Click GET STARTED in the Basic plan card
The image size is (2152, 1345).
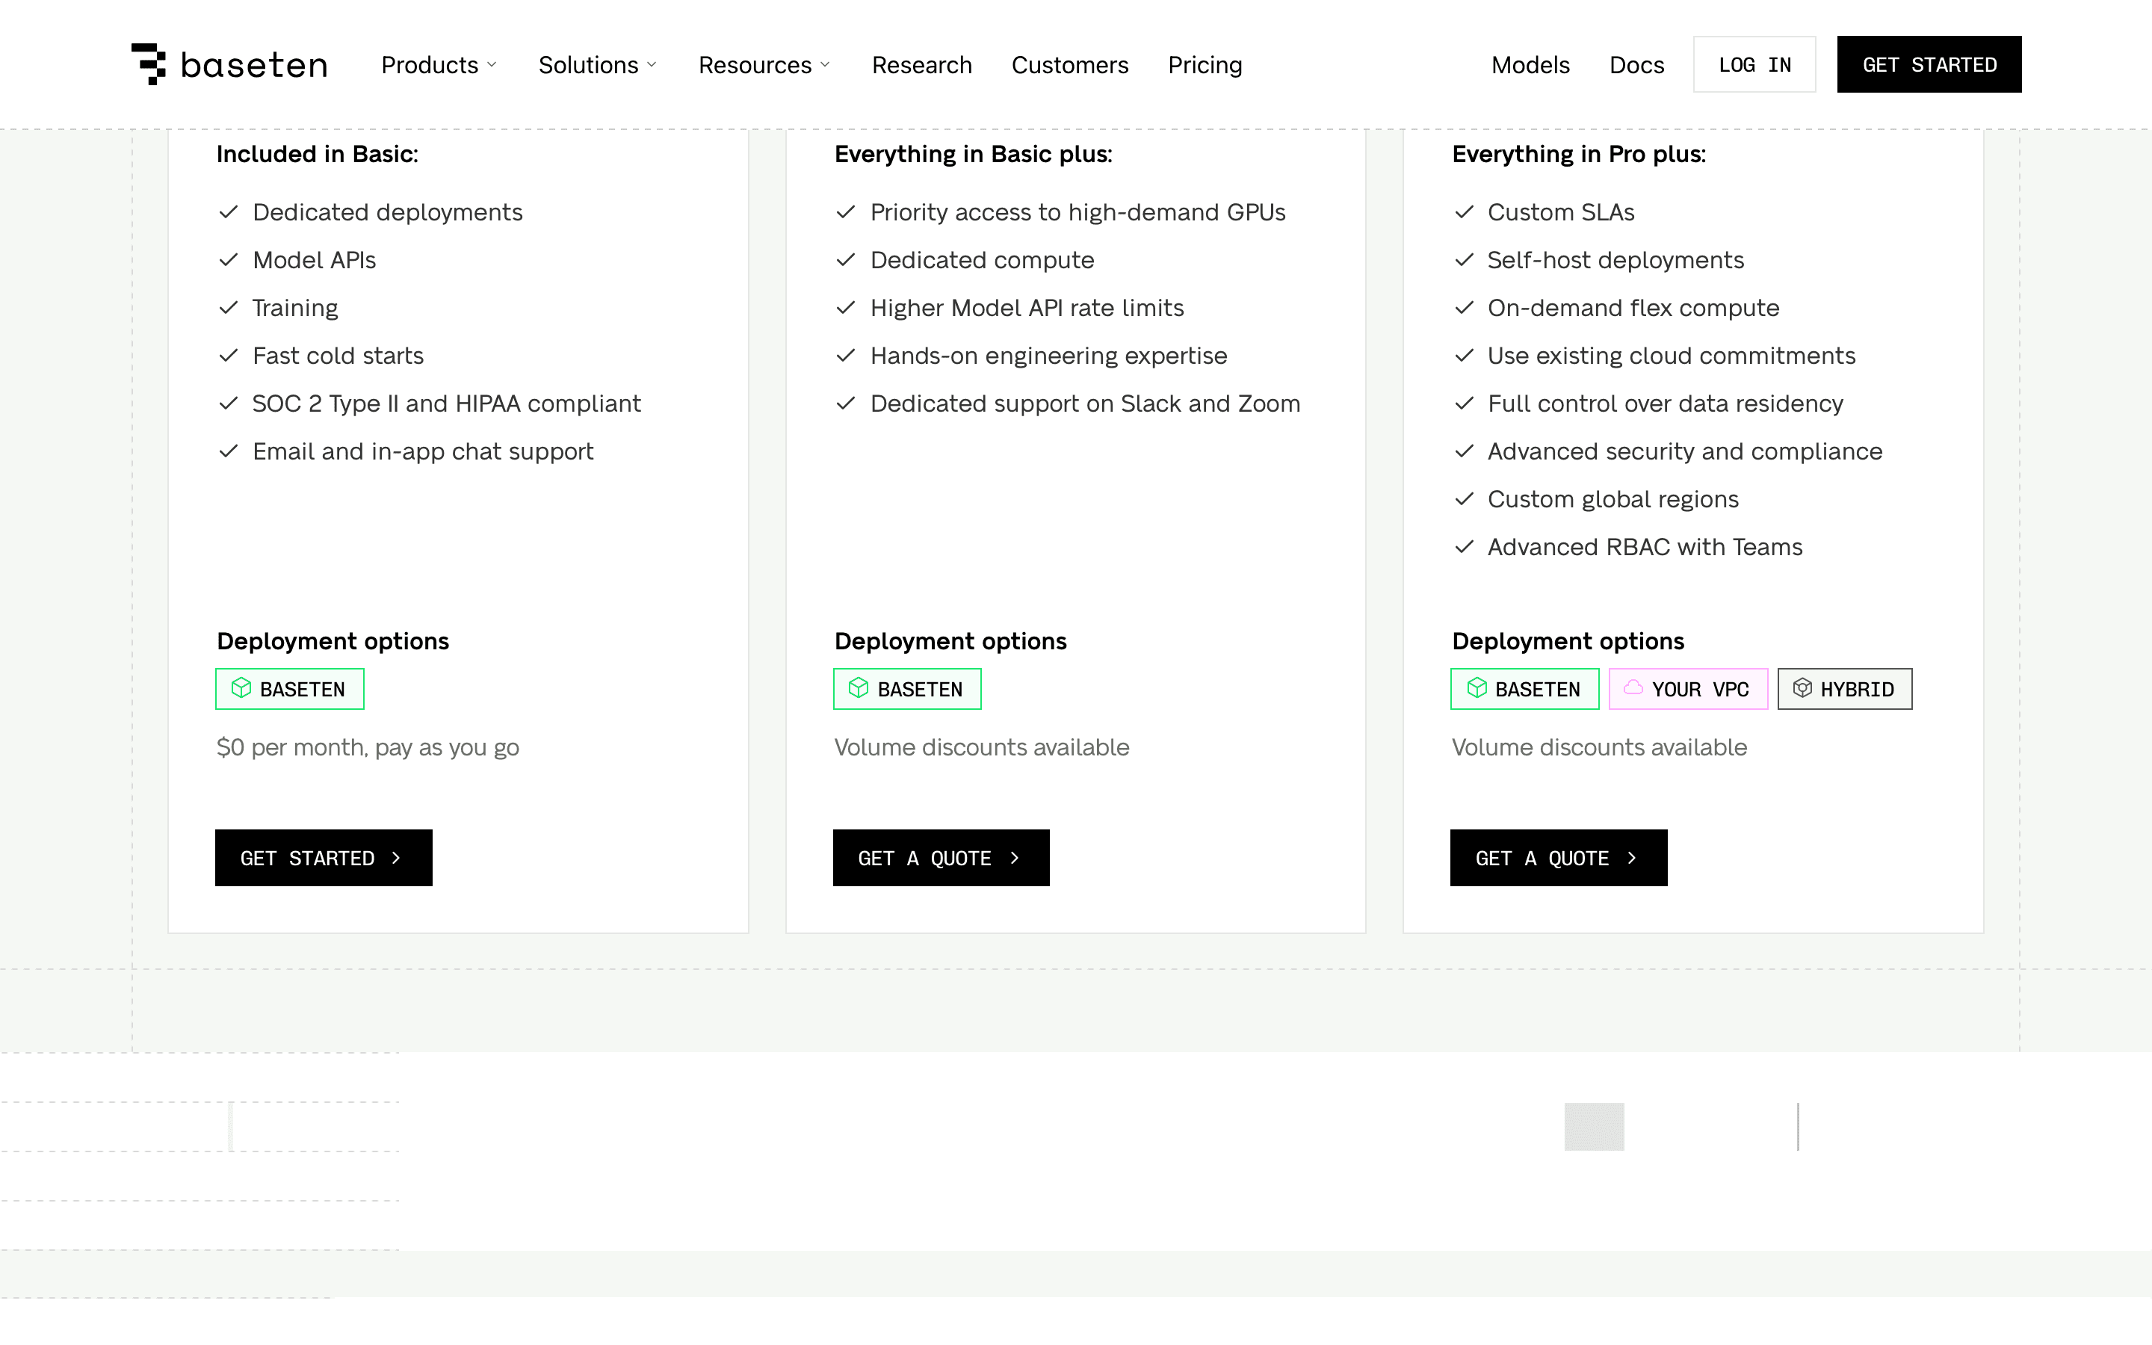[324, 858]
